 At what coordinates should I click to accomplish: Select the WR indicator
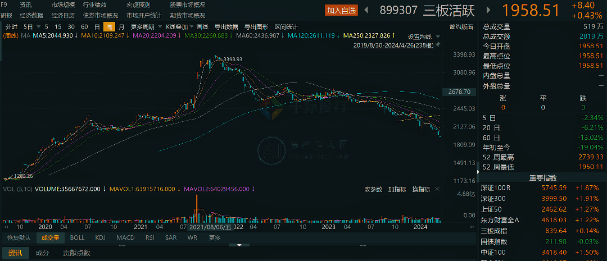pyautogui.click(x=192, y=237)
